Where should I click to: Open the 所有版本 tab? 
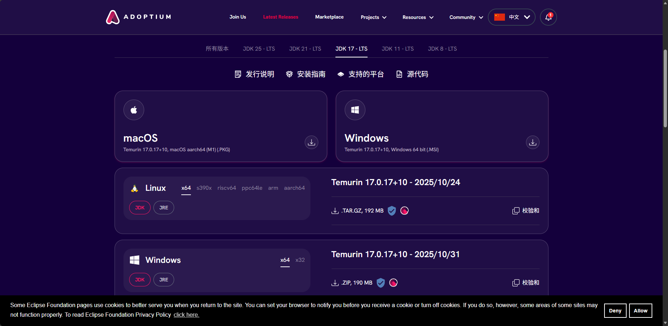point(217,49)
